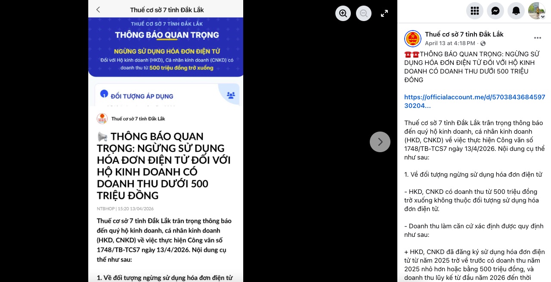Zoom in on the photo
551x282 pixels.
point(343,13)
